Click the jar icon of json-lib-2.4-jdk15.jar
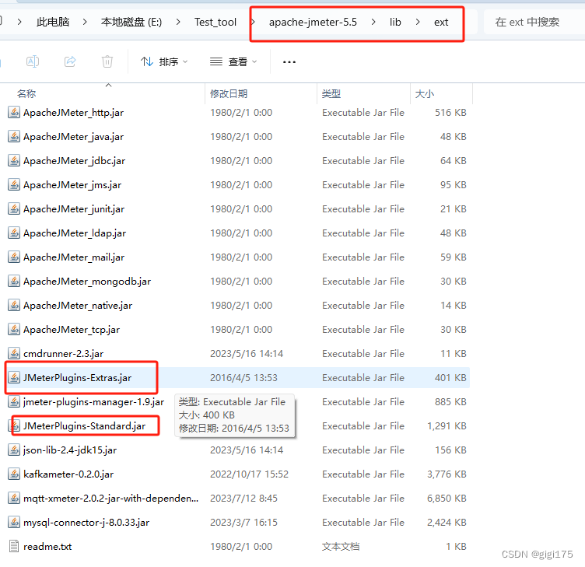Viewport: 585px width, 567px height. tap(14, 450)
